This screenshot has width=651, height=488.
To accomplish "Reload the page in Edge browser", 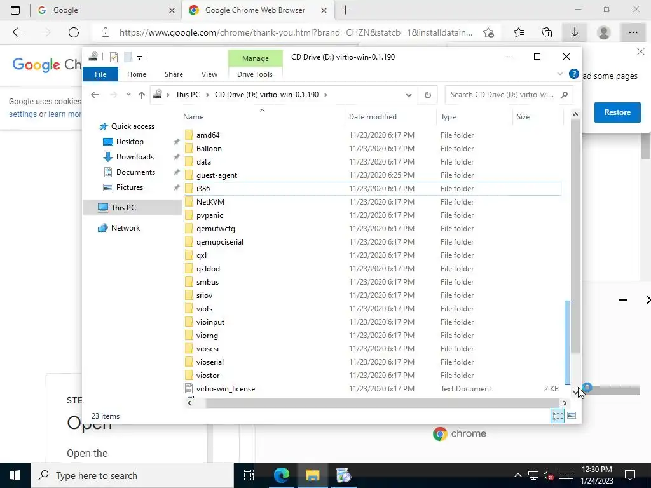I will pos(74,32).
